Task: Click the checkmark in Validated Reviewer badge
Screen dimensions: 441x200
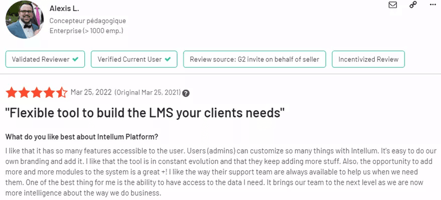Action: 75,59
